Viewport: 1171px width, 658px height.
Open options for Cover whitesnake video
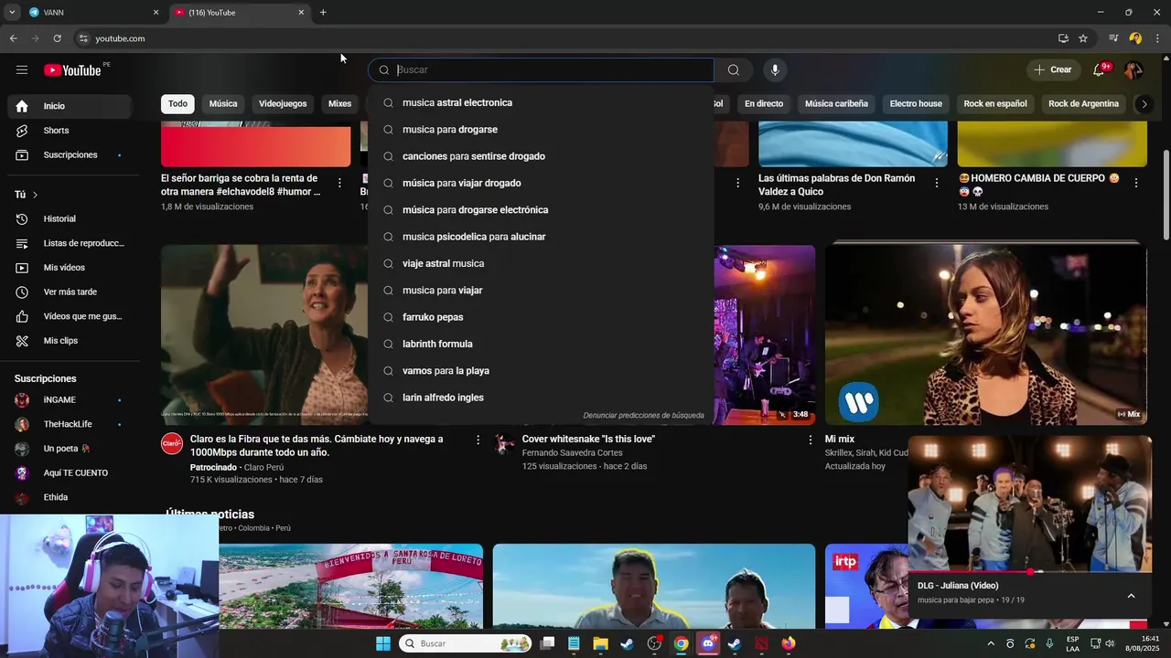click(810, 440)
